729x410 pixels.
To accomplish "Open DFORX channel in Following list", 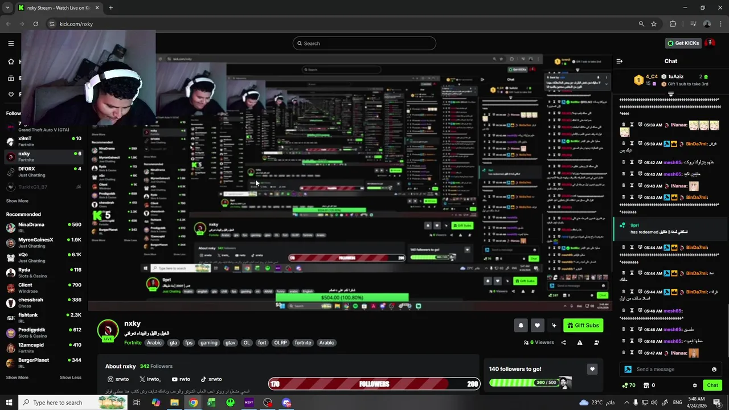I will coord(43,171).
